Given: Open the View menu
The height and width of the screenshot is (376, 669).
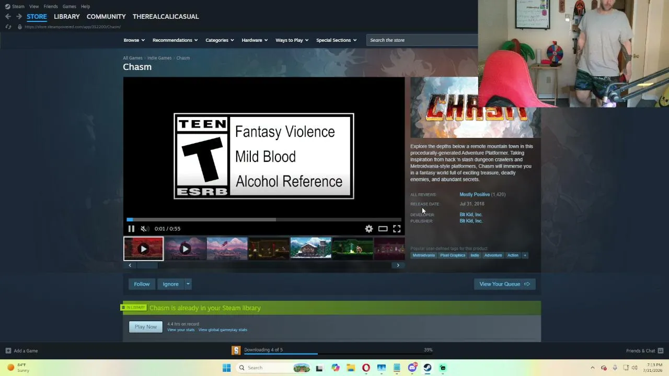Looking at the screenshot, I should click(x=34, y=6).
